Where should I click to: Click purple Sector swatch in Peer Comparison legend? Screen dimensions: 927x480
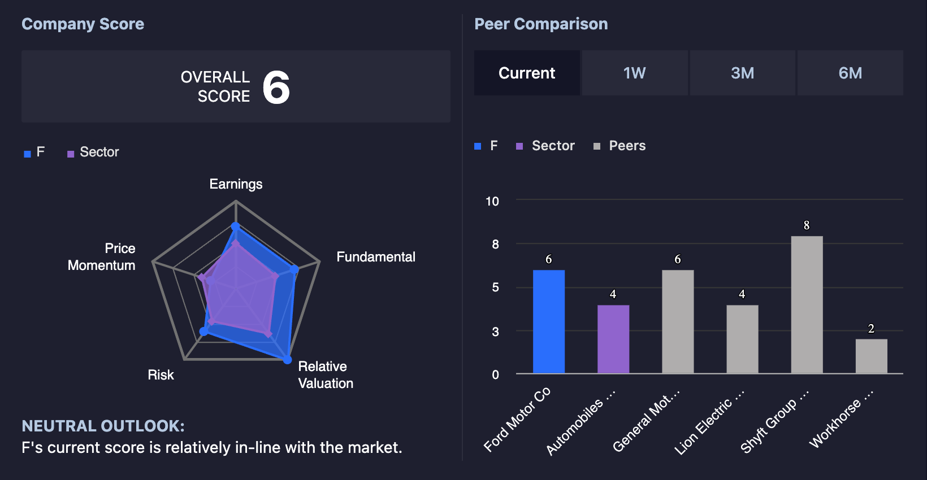point(519,146)
